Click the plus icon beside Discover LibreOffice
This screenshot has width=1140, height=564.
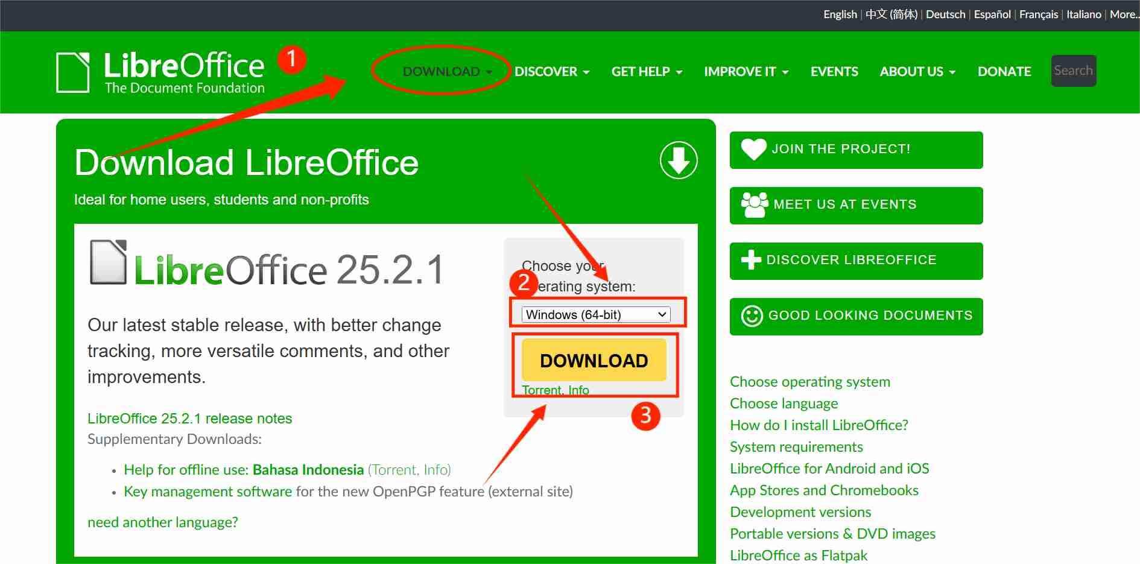(751, 260)
